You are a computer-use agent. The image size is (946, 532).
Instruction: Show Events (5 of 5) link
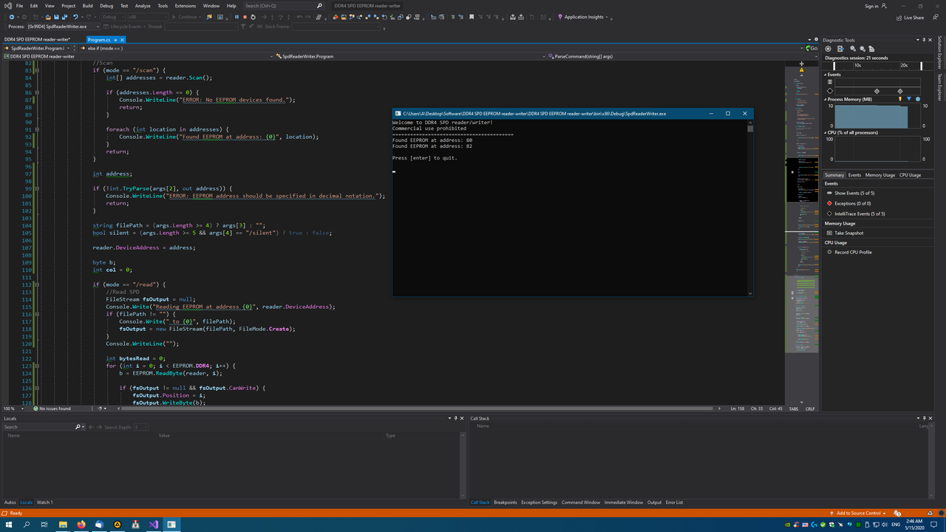(x=855, y=193)
